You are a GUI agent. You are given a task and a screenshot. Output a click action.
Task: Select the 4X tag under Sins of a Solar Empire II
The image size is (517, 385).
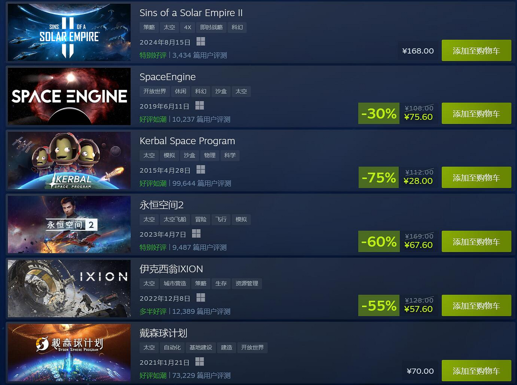coord(188,27)
